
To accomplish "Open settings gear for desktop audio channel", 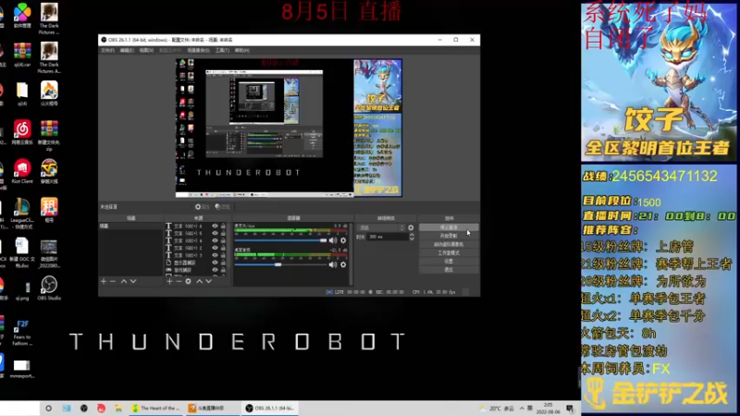I will 343,264.
